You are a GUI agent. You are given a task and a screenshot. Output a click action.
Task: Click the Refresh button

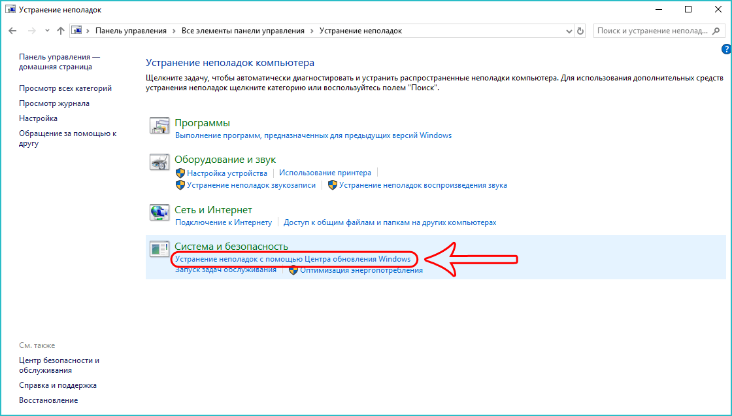pos(580,31)
